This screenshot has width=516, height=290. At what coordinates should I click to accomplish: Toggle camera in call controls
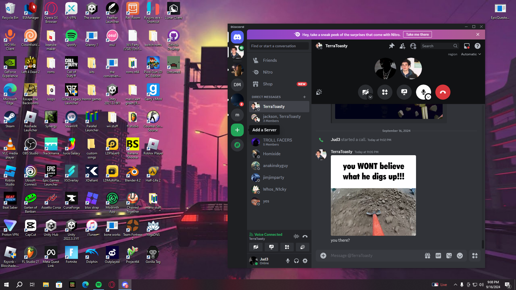365,92
